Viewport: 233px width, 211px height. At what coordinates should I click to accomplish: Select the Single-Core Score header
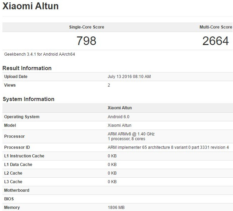87,27
